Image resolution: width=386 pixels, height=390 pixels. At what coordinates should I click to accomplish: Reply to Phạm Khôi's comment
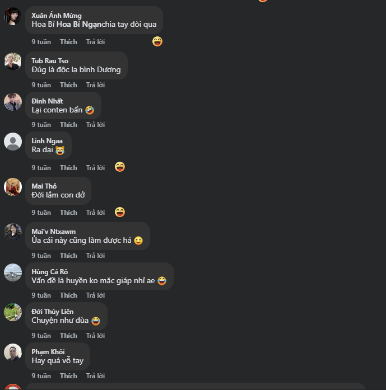click(x=95, y=376)
